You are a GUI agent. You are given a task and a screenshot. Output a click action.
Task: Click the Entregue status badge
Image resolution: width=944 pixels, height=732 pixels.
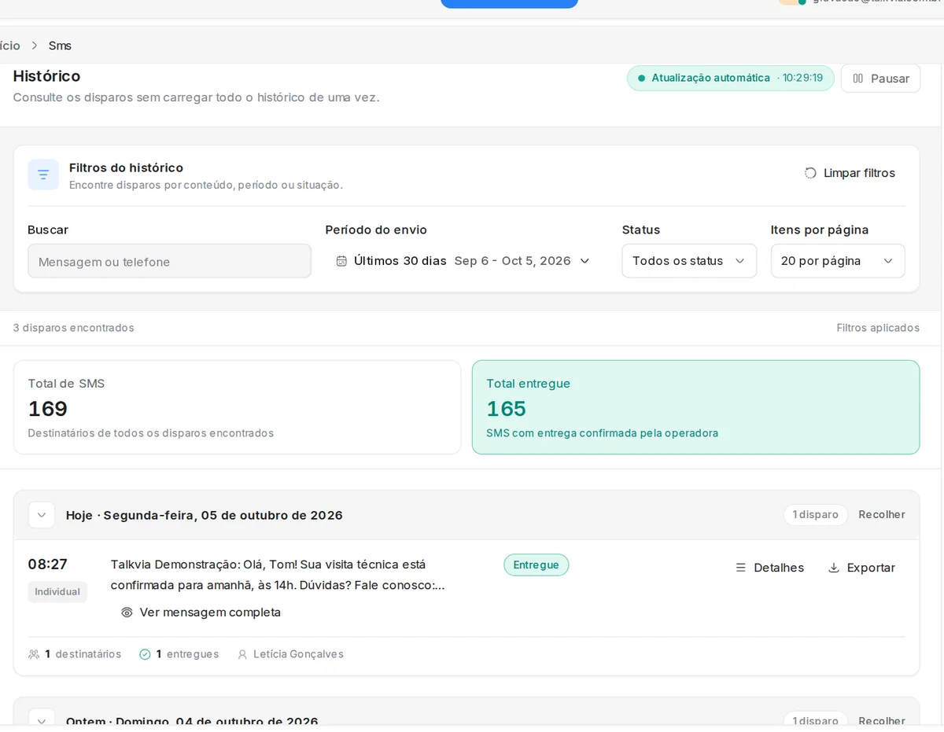pyautogui.click(x=536, y=565)
